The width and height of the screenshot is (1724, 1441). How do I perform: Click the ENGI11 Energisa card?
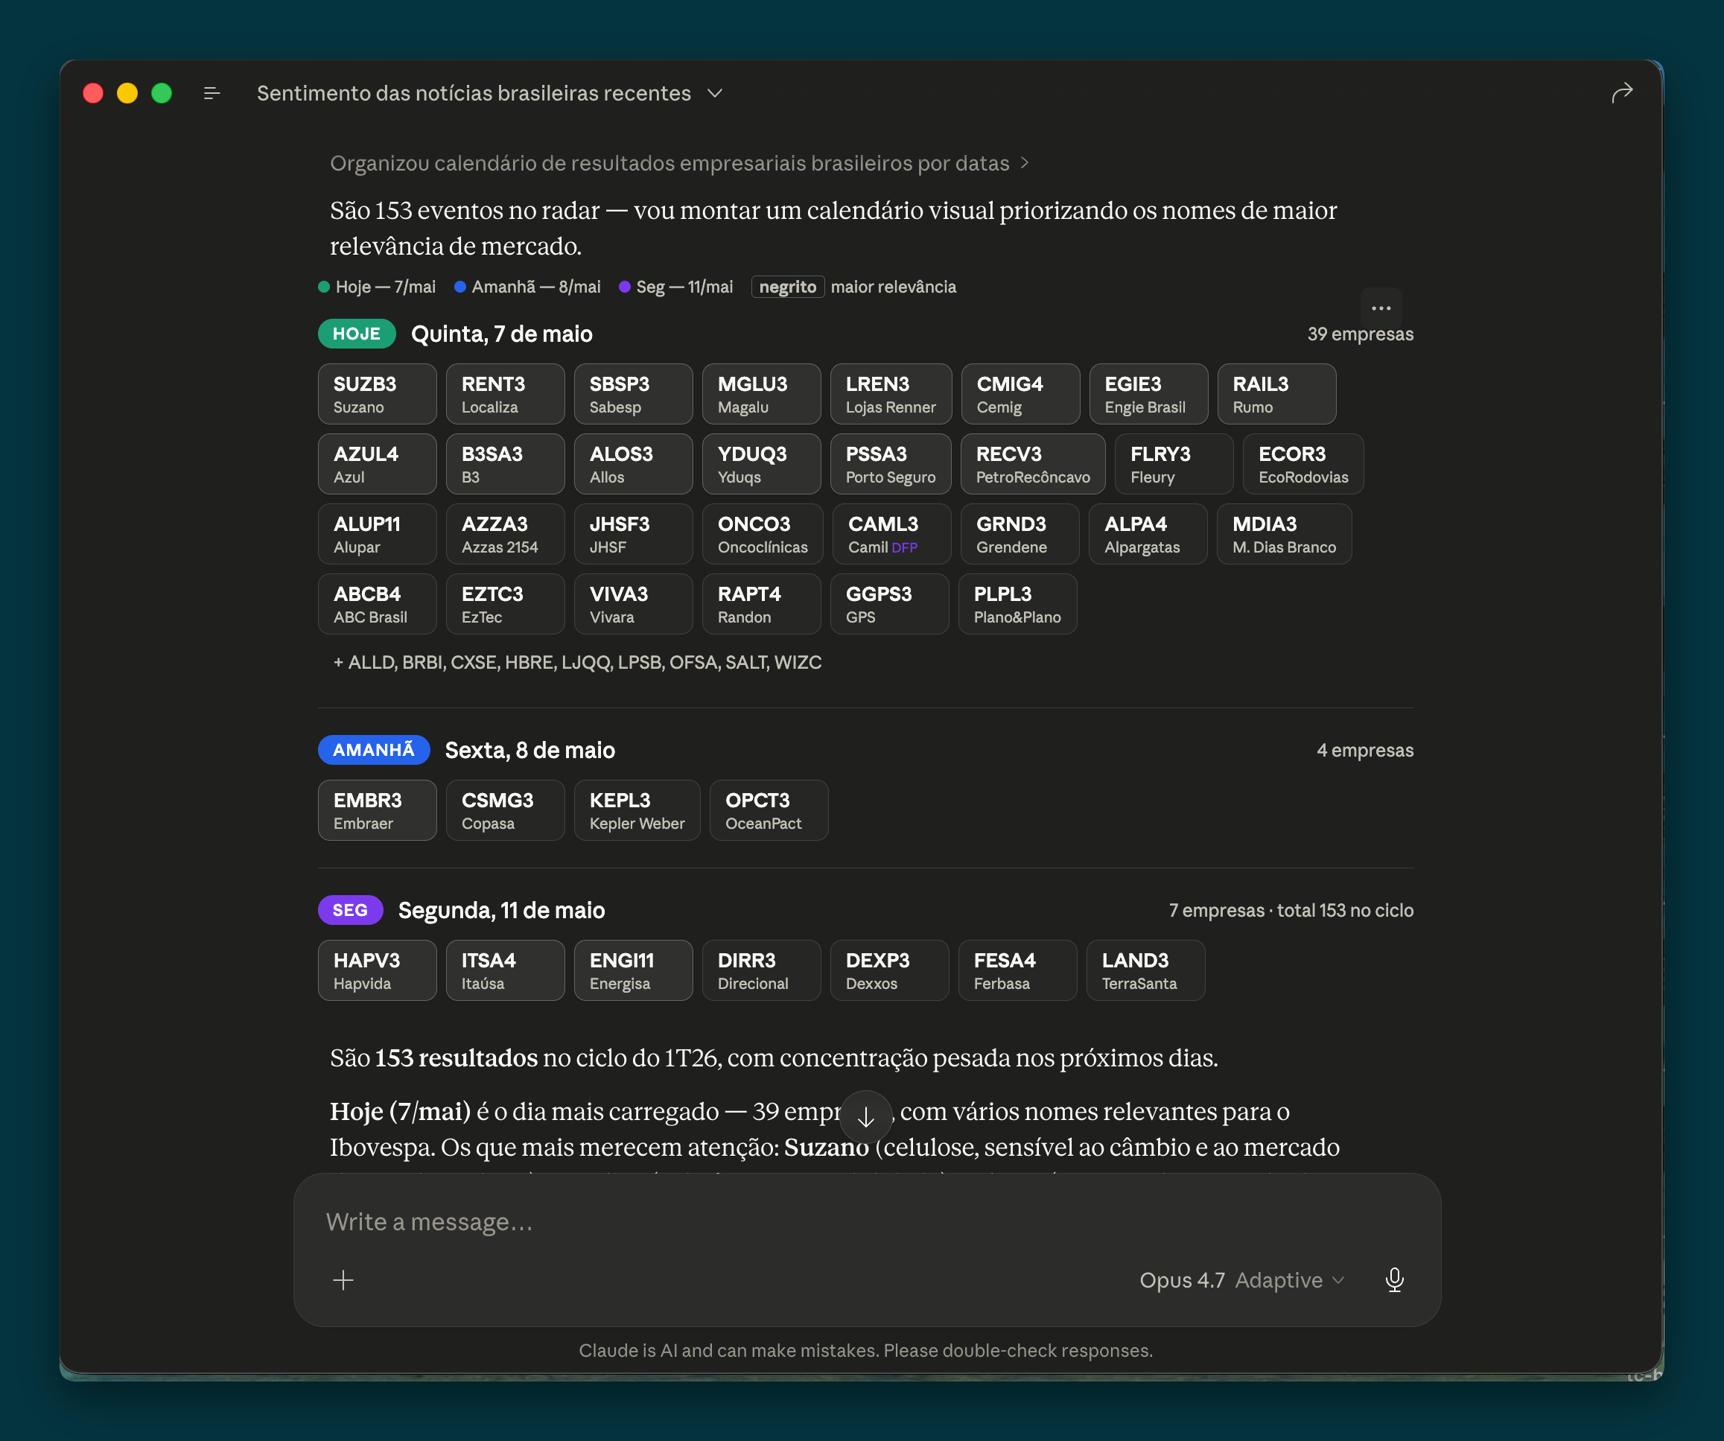click(x=633, y=970)
